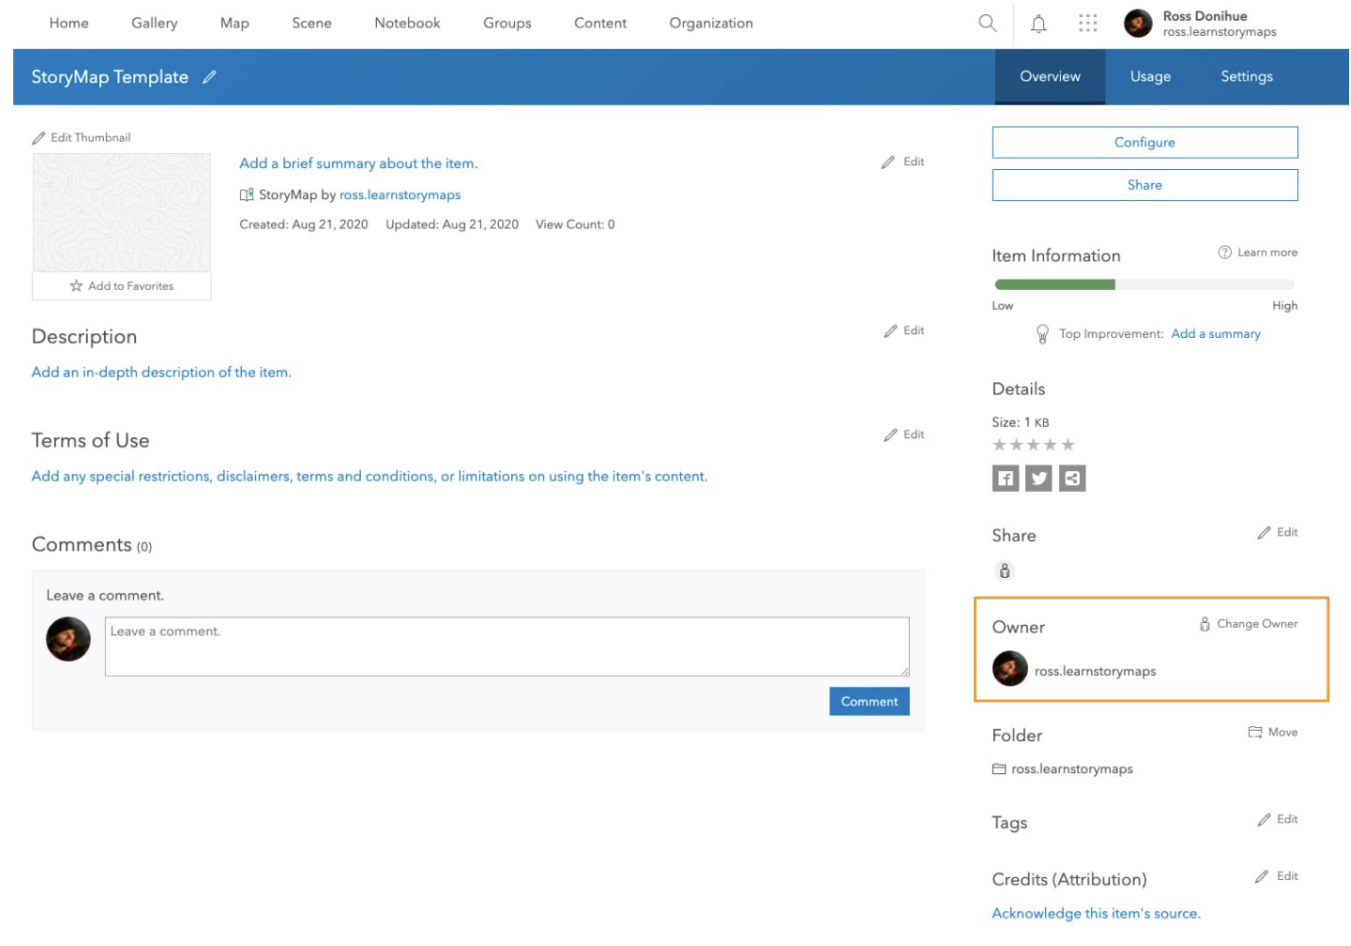Image resolution: width=1351 pixels, height=946 pixels.
Task: Click the Item Information progress bar
Action: pyautogui.click(x=1144, y=284)
